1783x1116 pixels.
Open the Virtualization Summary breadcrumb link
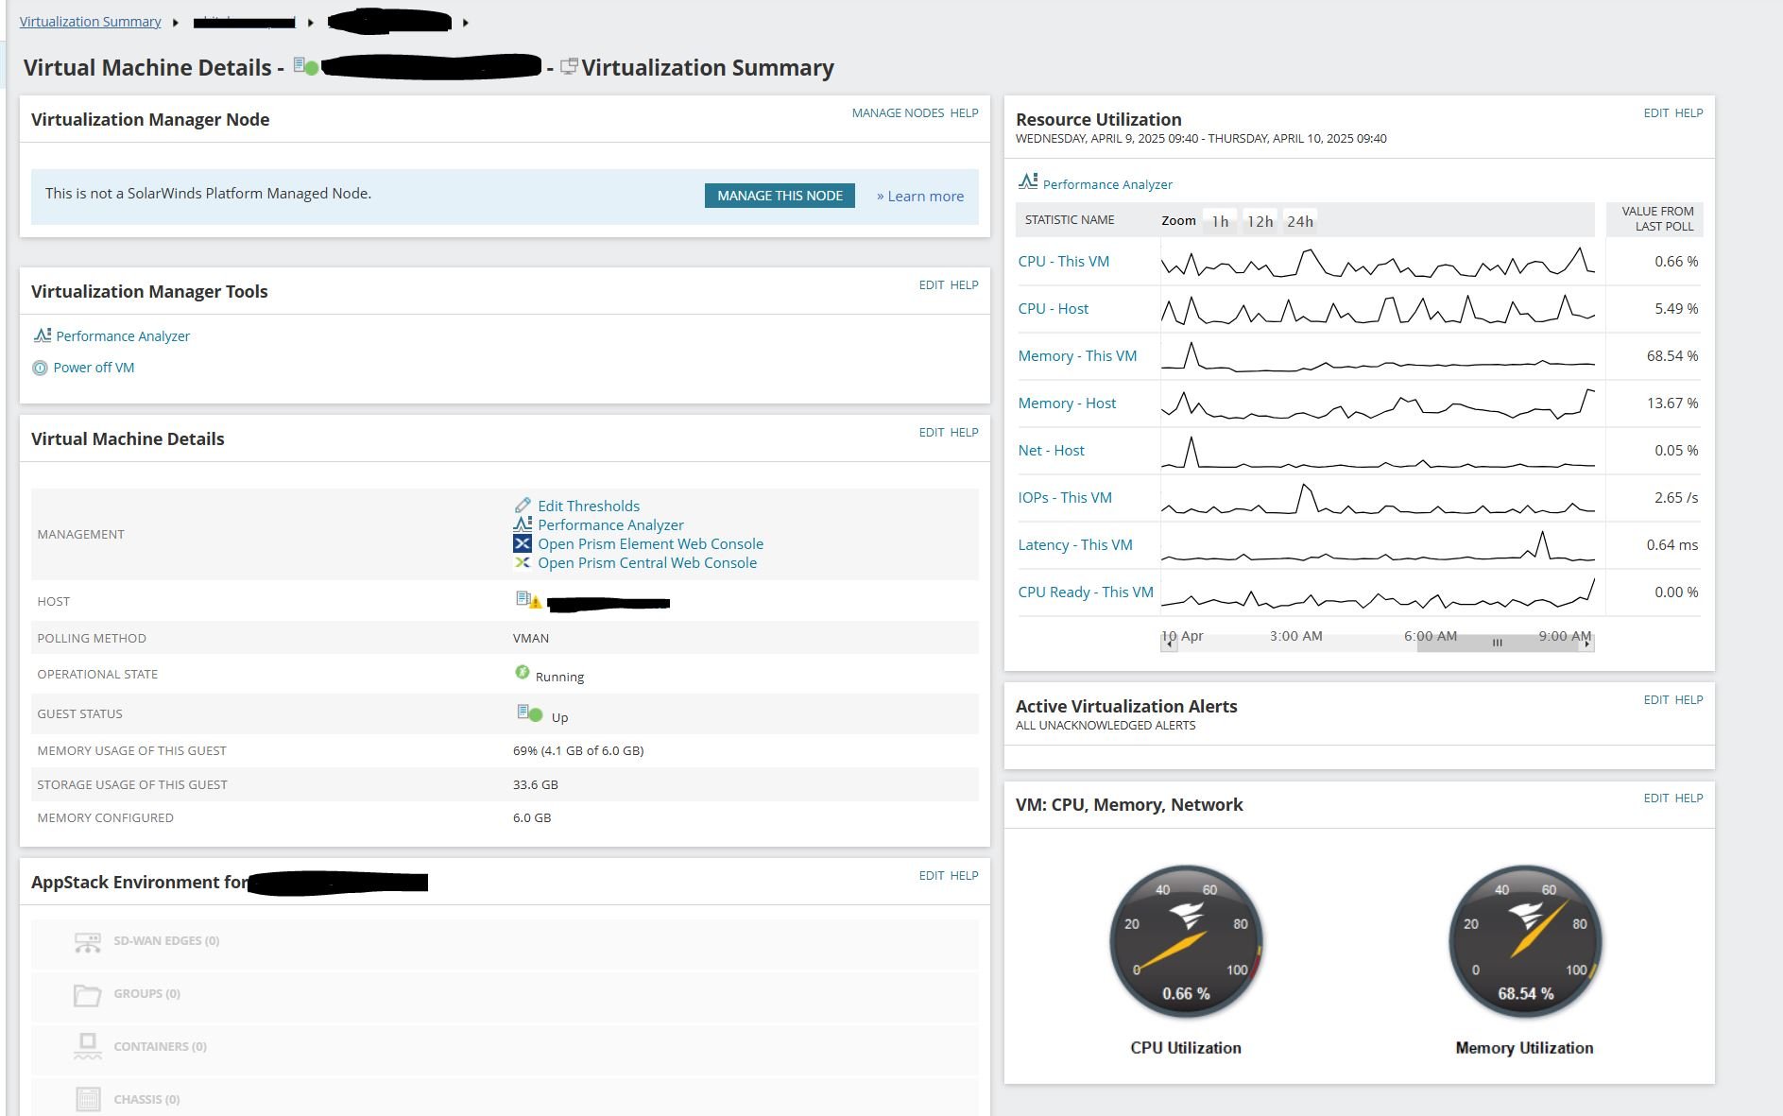(x=90, y=22)
